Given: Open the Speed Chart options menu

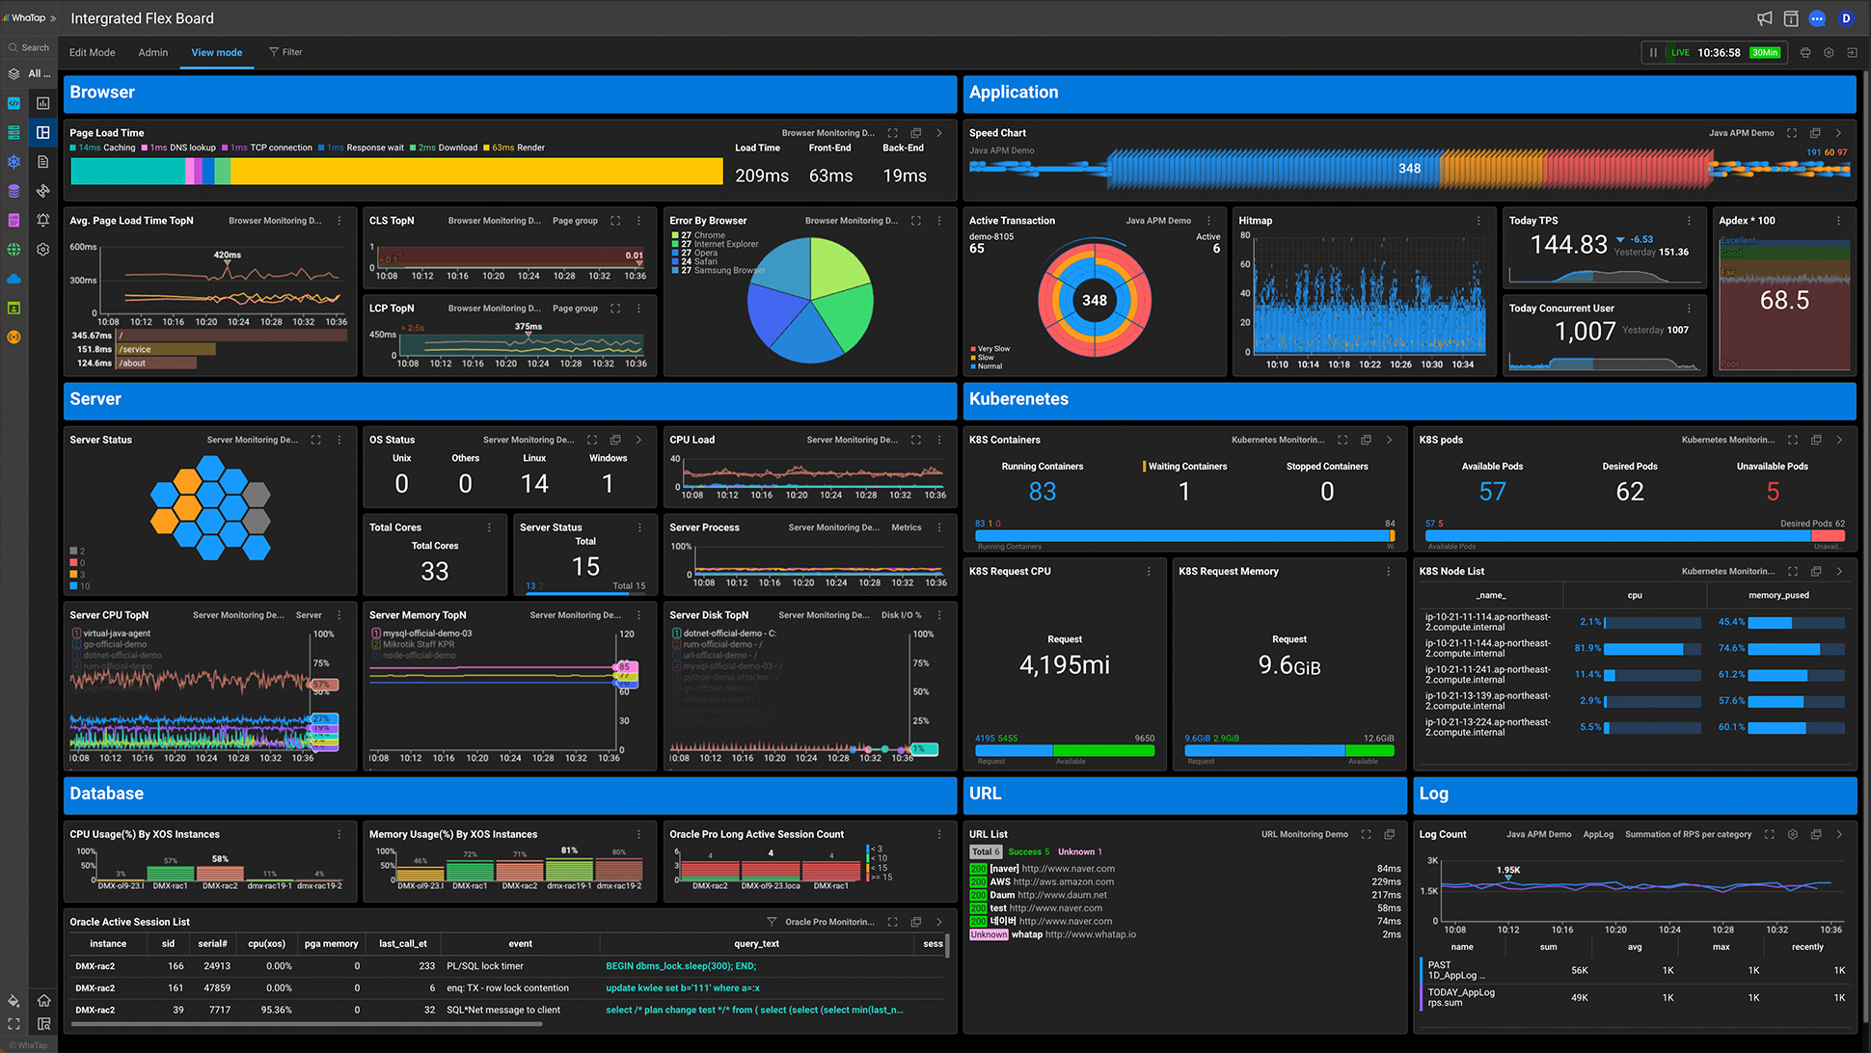Looking at the screenshot, I should 1838,132.
